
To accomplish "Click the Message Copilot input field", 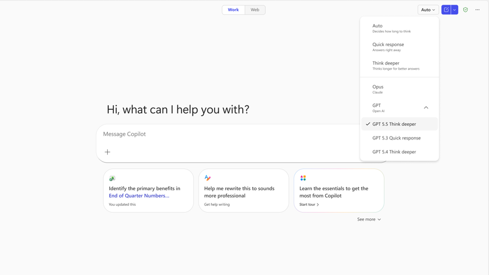I will click(x=226, y=134).
